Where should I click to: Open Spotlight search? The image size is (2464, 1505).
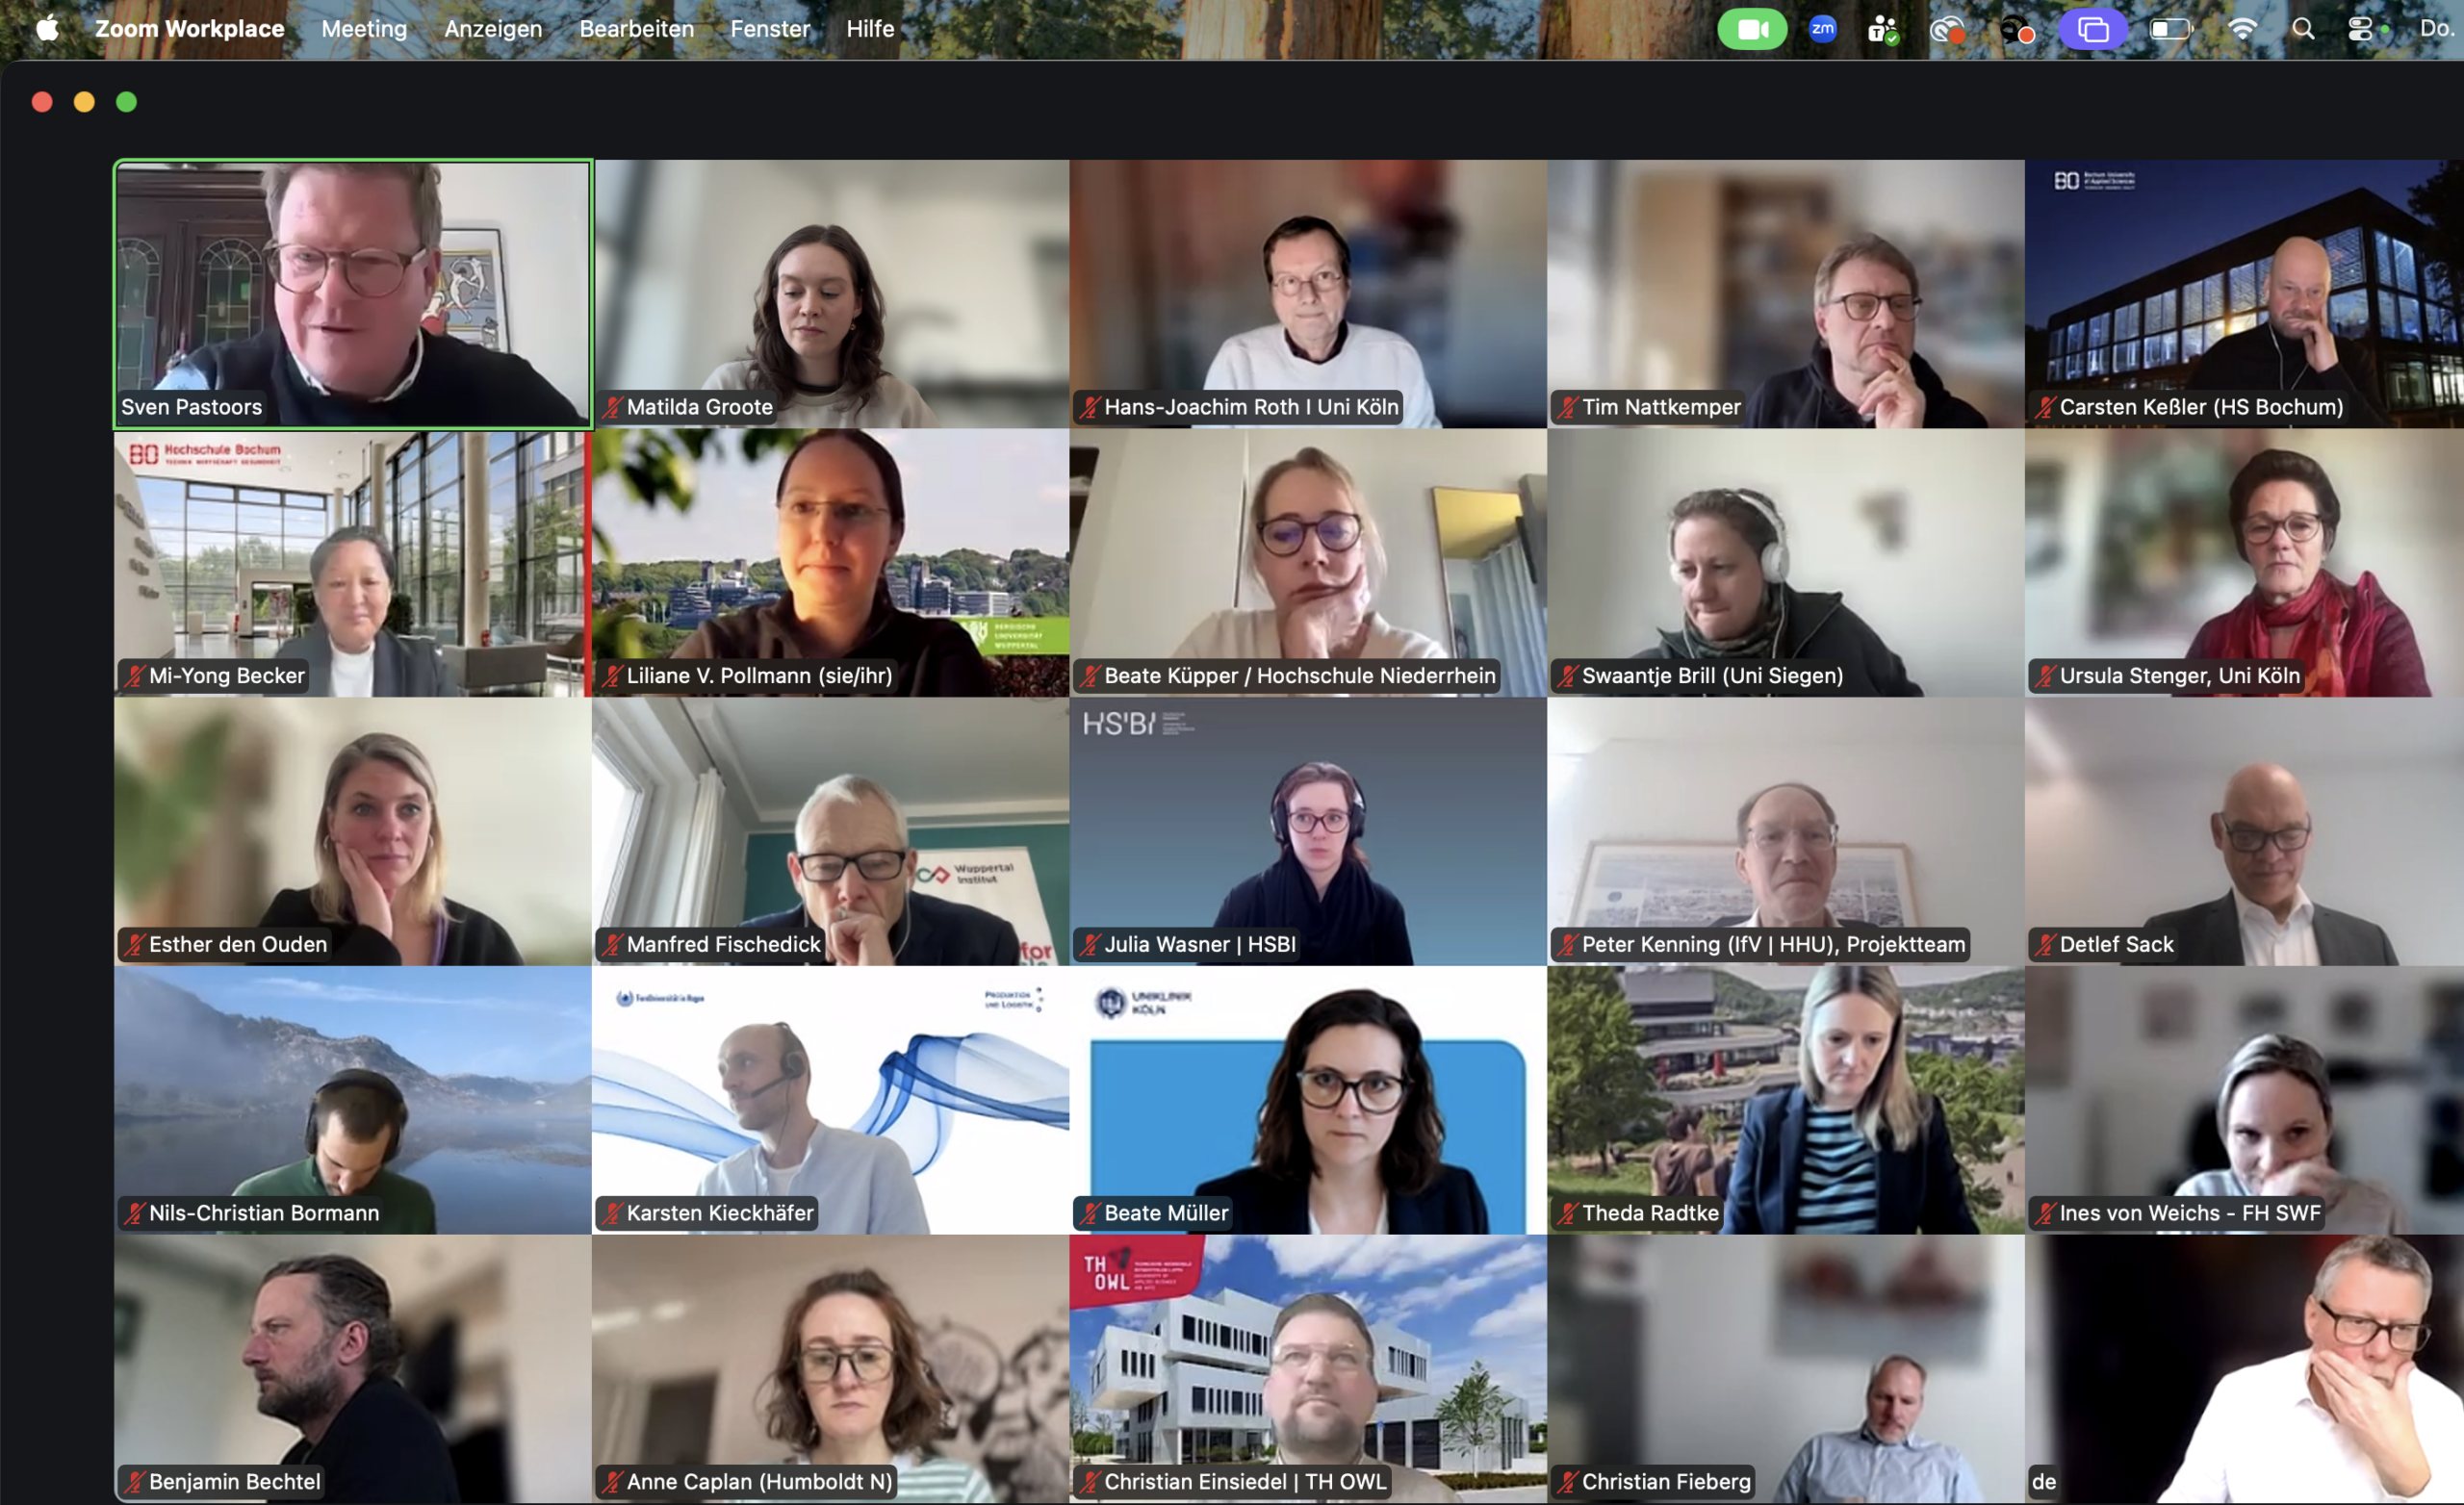click(x=2303, y=29)
